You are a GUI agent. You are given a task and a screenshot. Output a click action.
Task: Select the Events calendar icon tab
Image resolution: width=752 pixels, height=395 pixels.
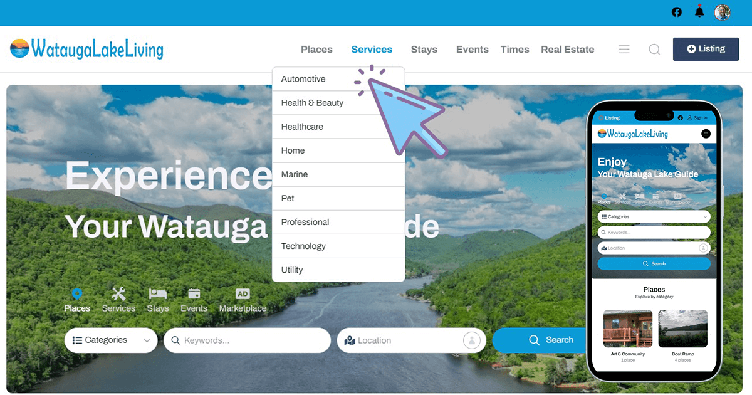click(194, 300)
